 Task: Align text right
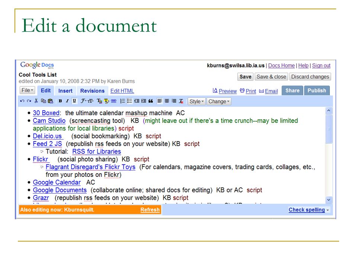[x=174, y=101]
